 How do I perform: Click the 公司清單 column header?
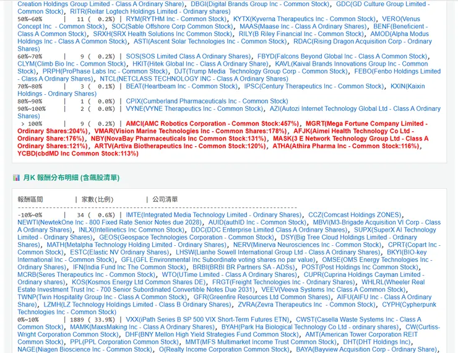pos(165,199)
